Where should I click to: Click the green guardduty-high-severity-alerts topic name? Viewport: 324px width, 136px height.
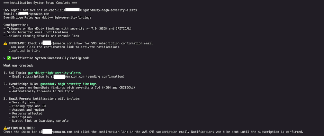(54, 73)
